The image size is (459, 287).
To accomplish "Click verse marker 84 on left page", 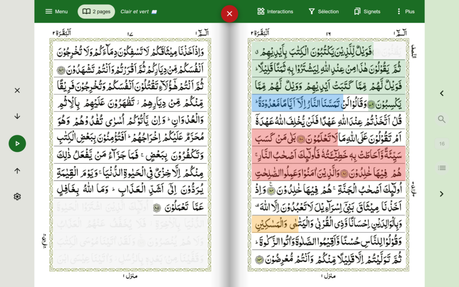I will [x=61, y=70].
